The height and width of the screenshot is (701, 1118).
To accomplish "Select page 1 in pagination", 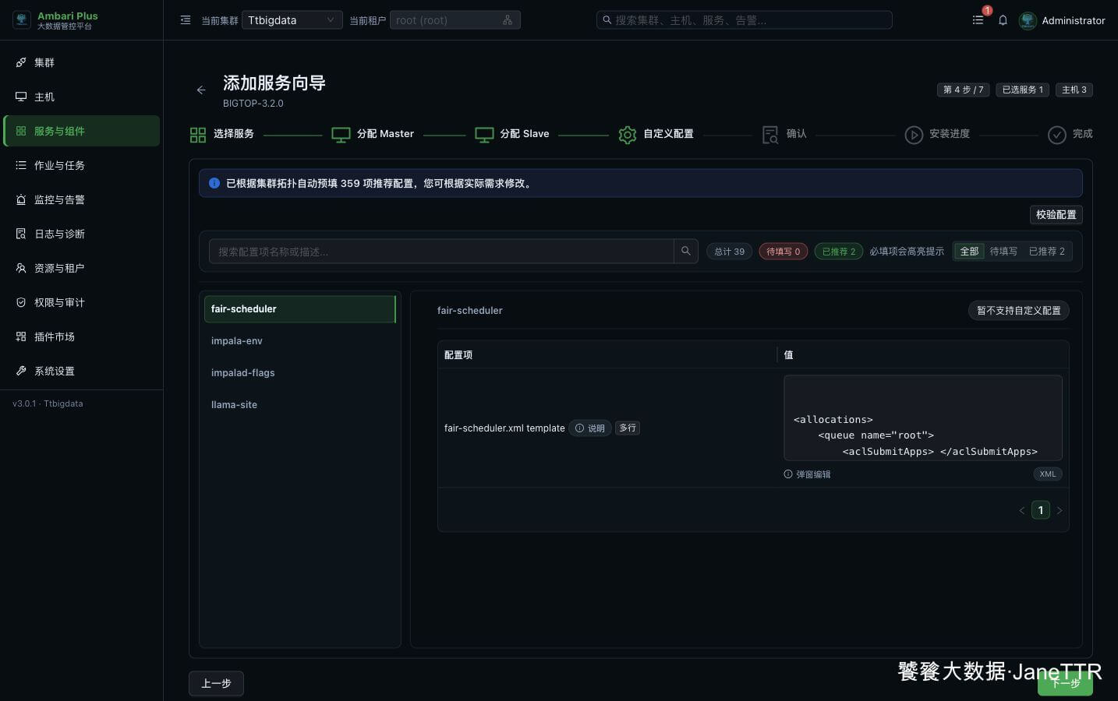I will coord(1041,510).
